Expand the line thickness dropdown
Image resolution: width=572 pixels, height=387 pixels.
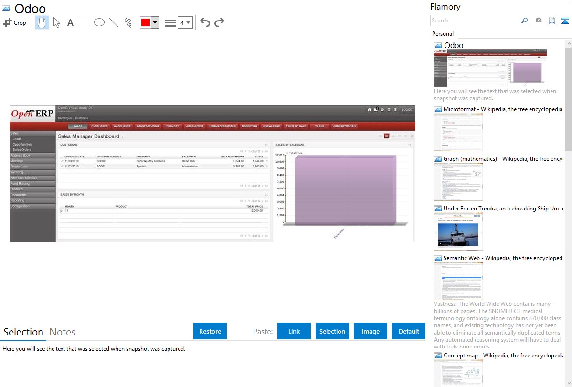(x=185, y=22)
